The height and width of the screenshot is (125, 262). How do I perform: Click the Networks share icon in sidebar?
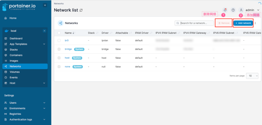tap(6, 66)
